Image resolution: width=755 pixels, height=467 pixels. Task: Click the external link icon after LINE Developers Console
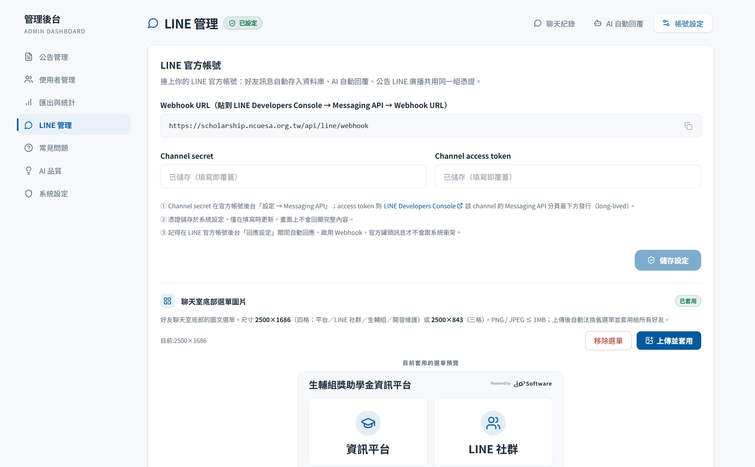click(460, 206)
